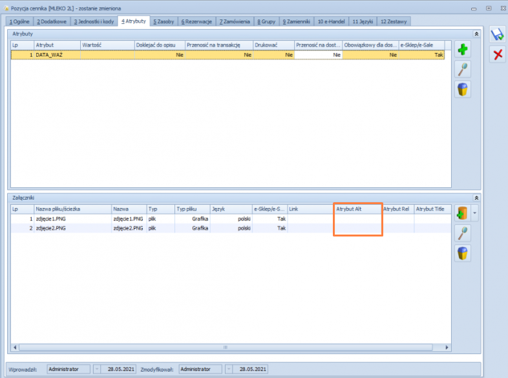Cancel changes with the red X icon
Image resolution: width=508 pixels, height=378 pixels.
pyautogui.click(x=497, y=54)
